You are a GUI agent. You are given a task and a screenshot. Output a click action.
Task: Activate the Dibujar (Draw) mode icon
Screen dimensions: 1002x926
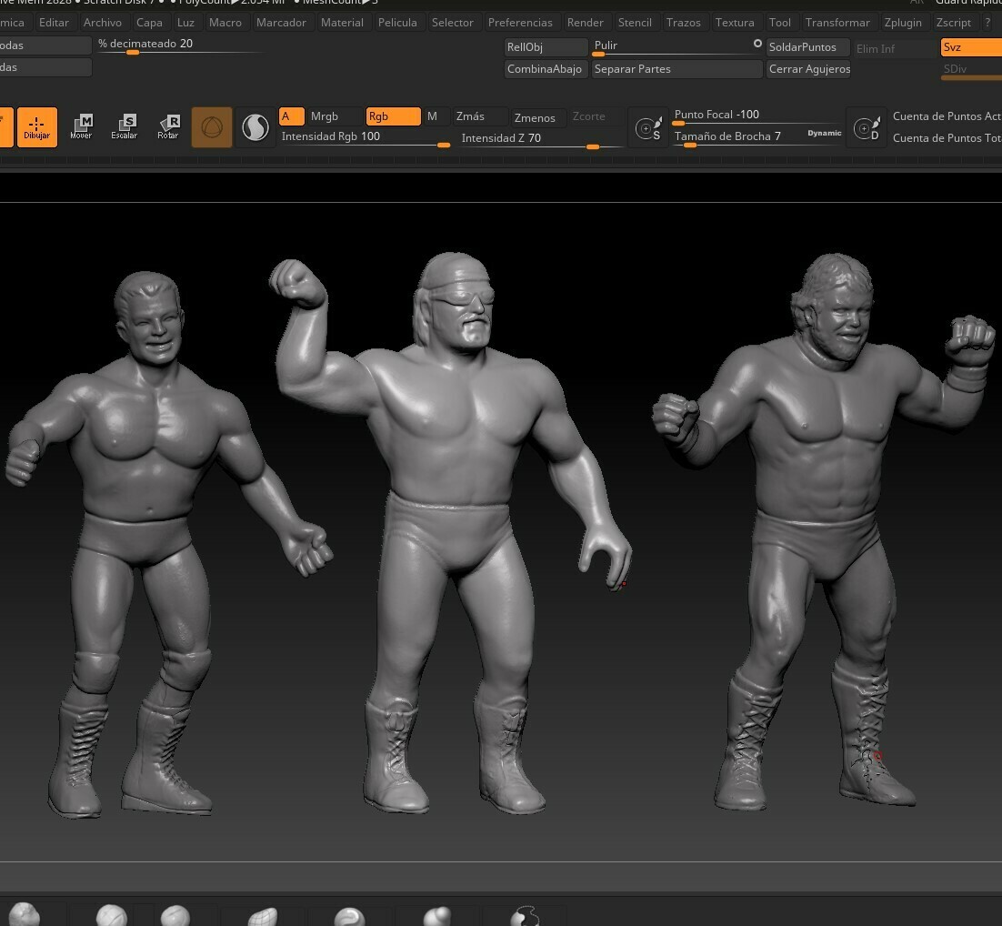(36, 126)
